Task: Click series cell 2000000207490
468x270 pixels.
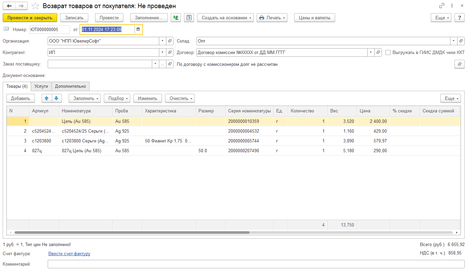Action: tap(249, 151)
